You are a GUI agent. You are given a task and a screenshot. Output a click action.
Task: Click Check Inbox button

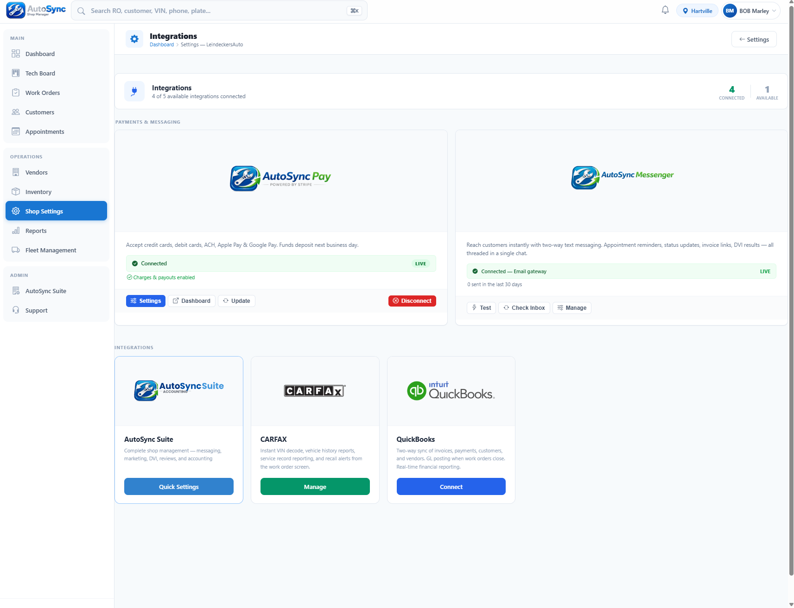pyautogui.click(x=524, y=308)
